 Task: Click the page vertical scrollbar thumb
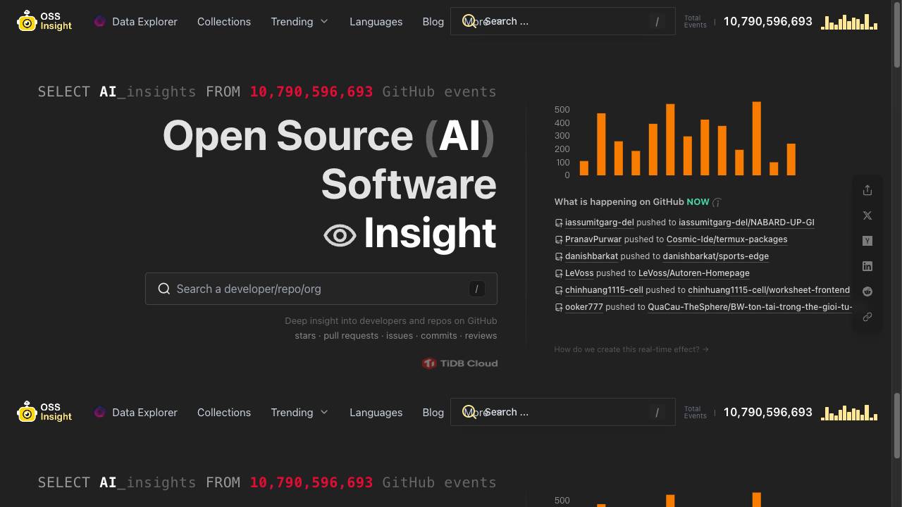[x=897, y=35]
